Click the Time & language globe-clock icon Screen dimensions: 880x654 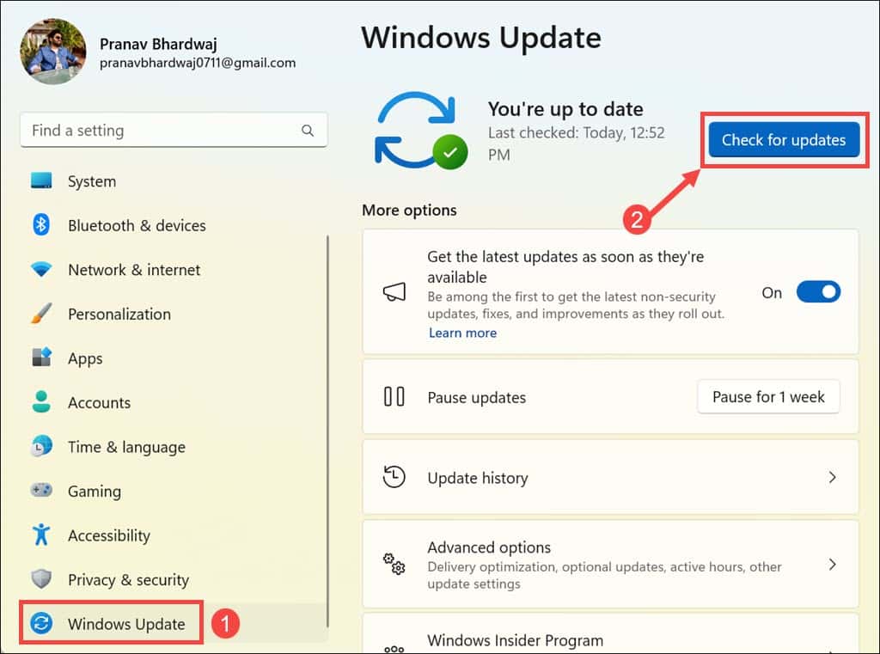tap(41, 446)
